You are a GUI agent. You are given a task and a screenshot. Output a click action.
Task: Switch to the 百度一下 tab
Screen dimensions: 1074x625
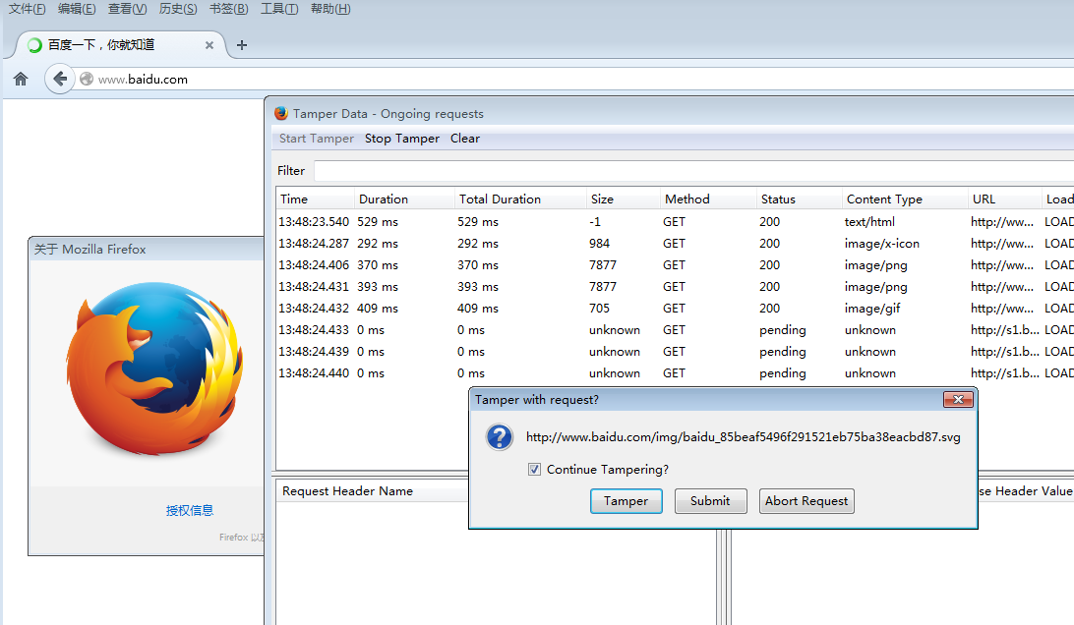pyautogui.click(x=108, y=44)
